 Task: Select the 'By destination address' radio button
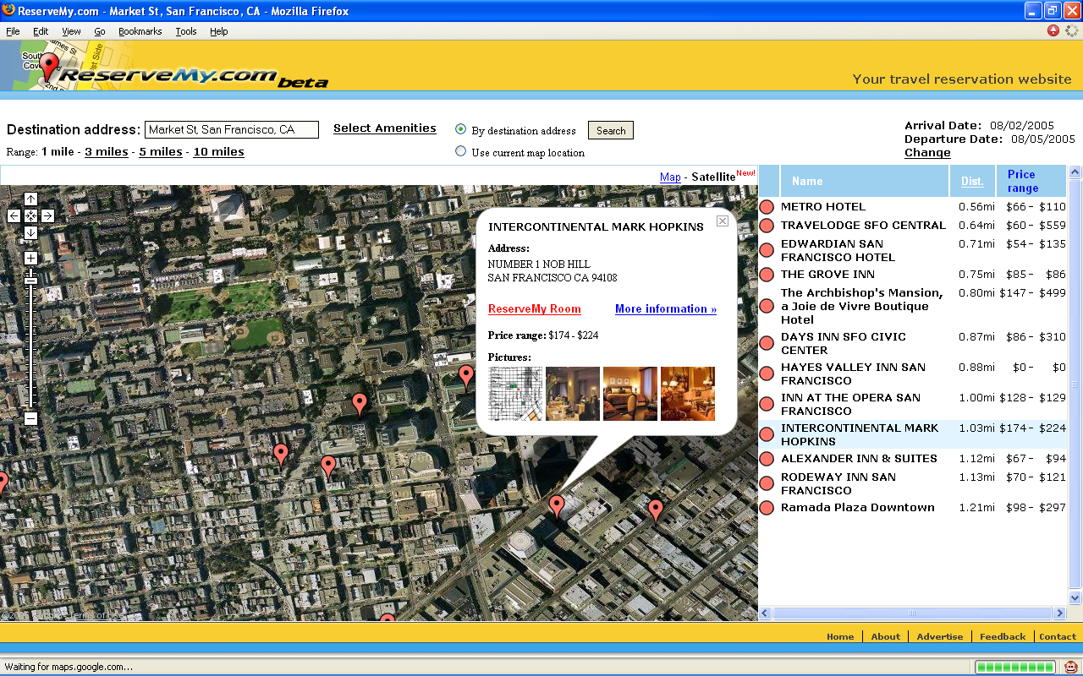click(x=461, y=129)
